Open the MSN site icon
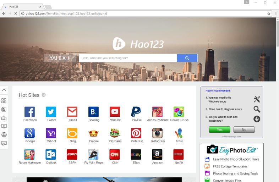Viewport: 279px width, 182px height. click(179, 133)
